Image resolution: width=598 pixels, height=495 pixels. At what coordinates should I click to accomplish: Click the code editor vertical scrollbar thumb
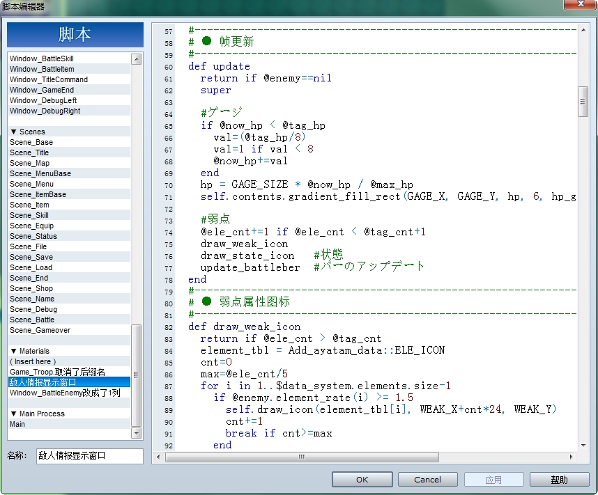click(583, 102)
